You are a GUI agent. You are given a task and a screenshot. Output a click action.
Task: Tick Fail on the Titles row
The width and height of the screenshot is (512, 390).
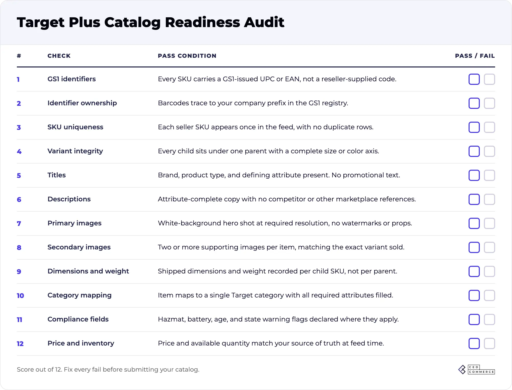pyautogui.click(x=490, y=175)
